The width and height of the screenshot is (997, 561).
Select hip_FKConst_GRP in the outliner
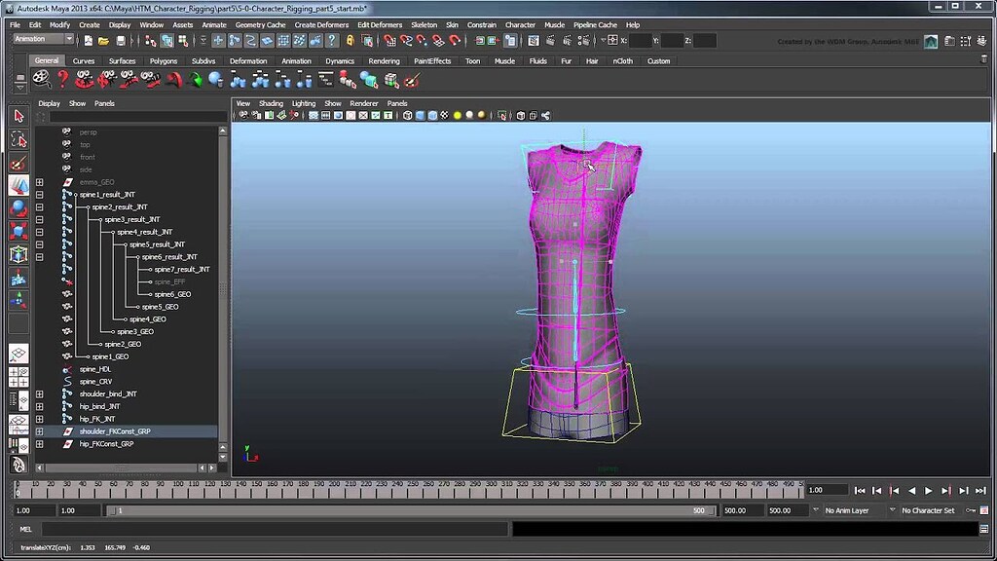pyautogui.click(x=106, y=444)
